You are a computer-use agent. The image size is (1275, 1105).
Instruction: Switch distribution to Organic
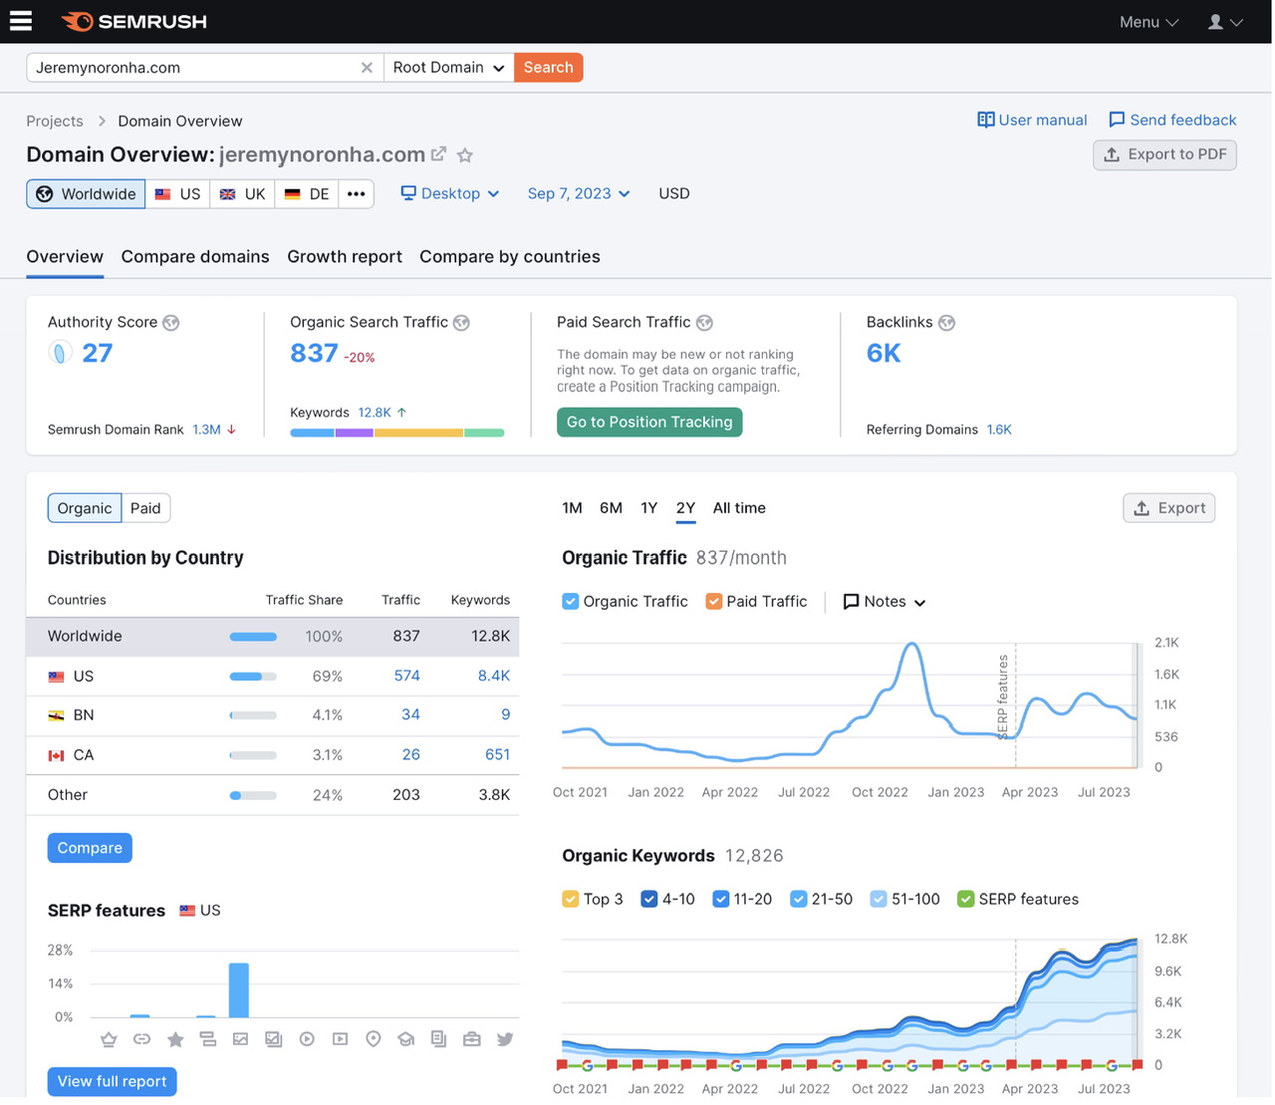point(85,508)
